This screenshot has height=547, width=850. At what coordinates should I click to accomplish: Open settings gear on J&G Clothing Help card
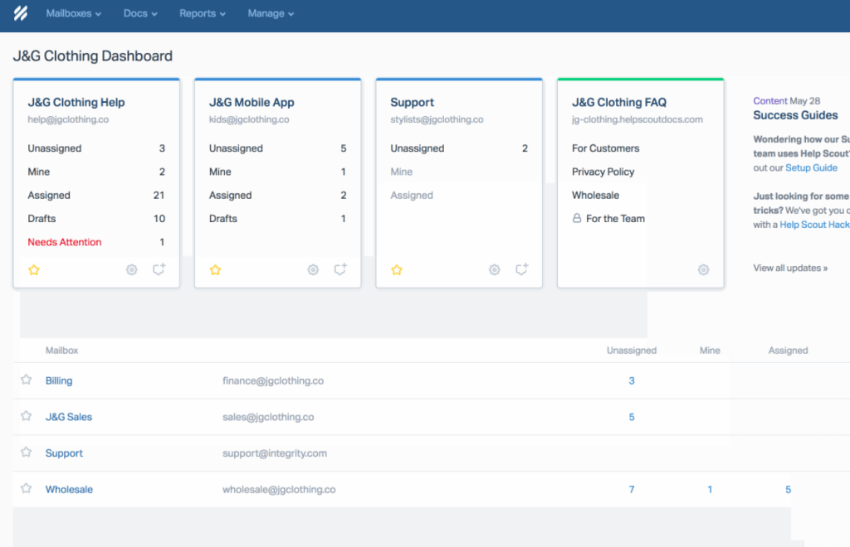point(131,269)
